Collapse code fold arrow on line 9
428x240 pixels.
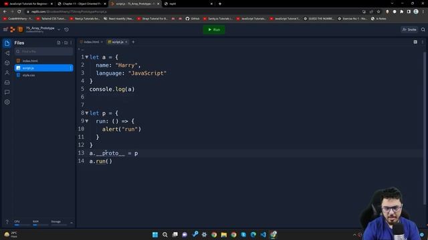(x=87, y=121)
